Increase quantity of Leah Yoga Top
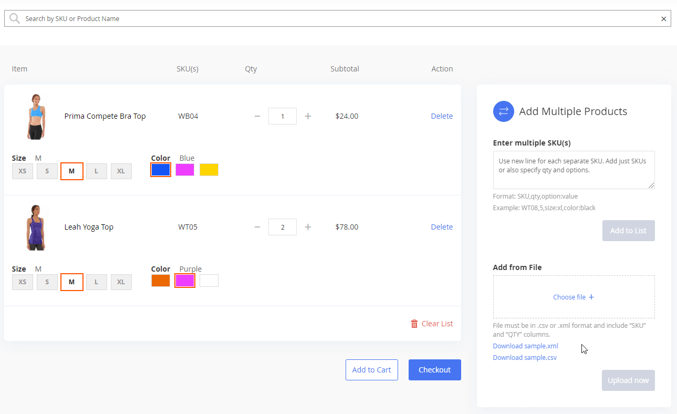Image resolution: width=677 pixels, height=414 pixels. tap(308, 227)
